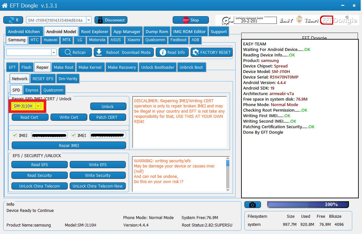
Task: Open the Exynos network tab
Action: pos(32,90)
